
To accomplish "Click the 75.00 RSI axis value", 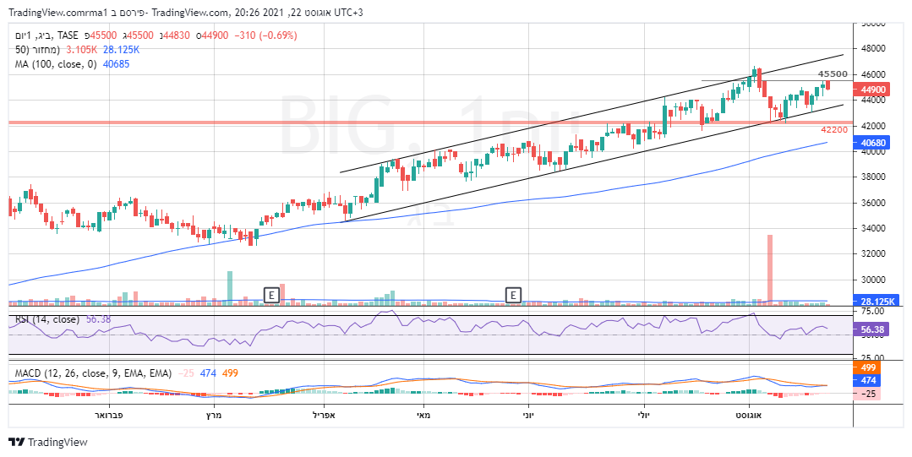I will 872,312.
